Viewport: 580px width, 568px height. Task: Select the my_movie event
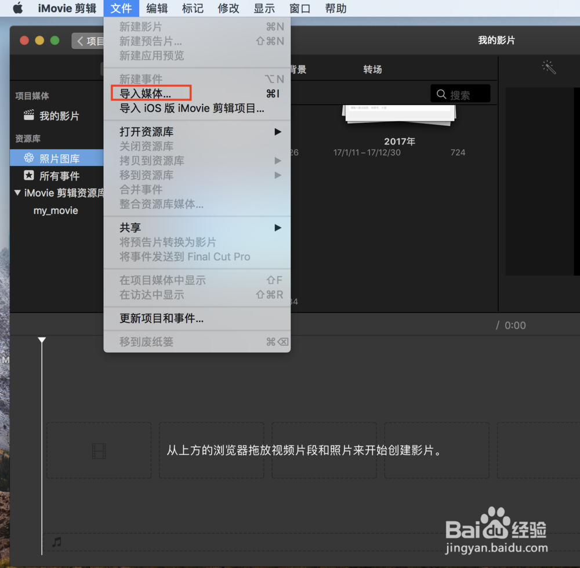(x=56, y=211)
